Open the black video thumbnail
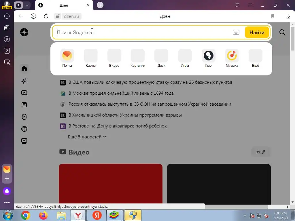Screen dimensions: 295x221 (219, 184)
